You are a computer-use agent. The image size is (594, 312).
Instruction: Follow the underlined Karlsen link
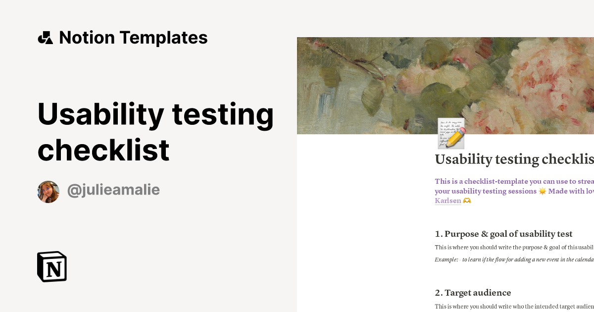coord(447,201)
